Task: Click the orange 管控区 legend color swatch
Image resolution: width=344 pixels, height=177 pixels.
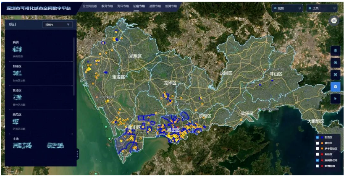Action: coord(322,143)
